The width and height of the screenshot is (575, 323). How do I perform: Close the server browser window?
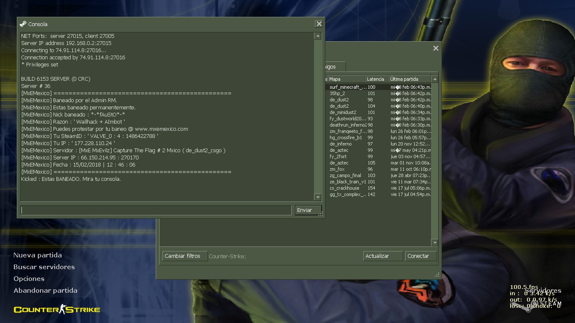[x=436, y=48]
